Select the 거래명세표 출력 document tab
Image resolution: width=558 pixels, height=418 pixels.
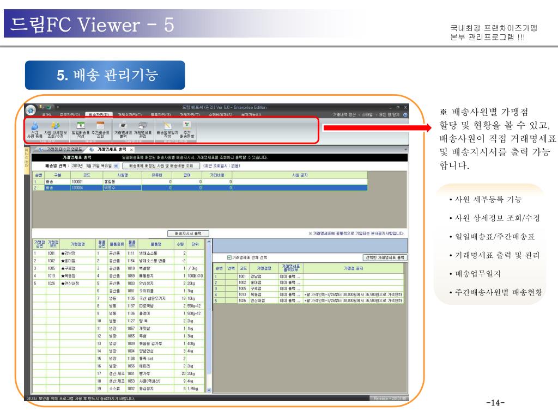tap(112, 149)
